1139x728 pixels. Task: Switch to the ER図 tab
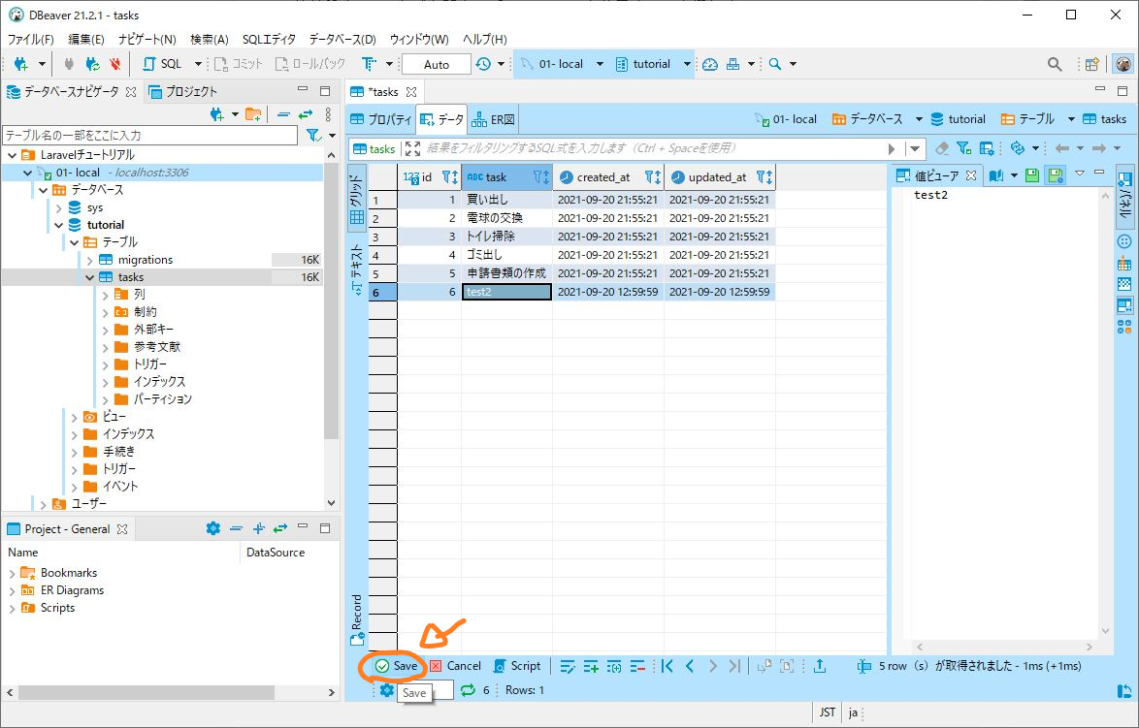493,119
